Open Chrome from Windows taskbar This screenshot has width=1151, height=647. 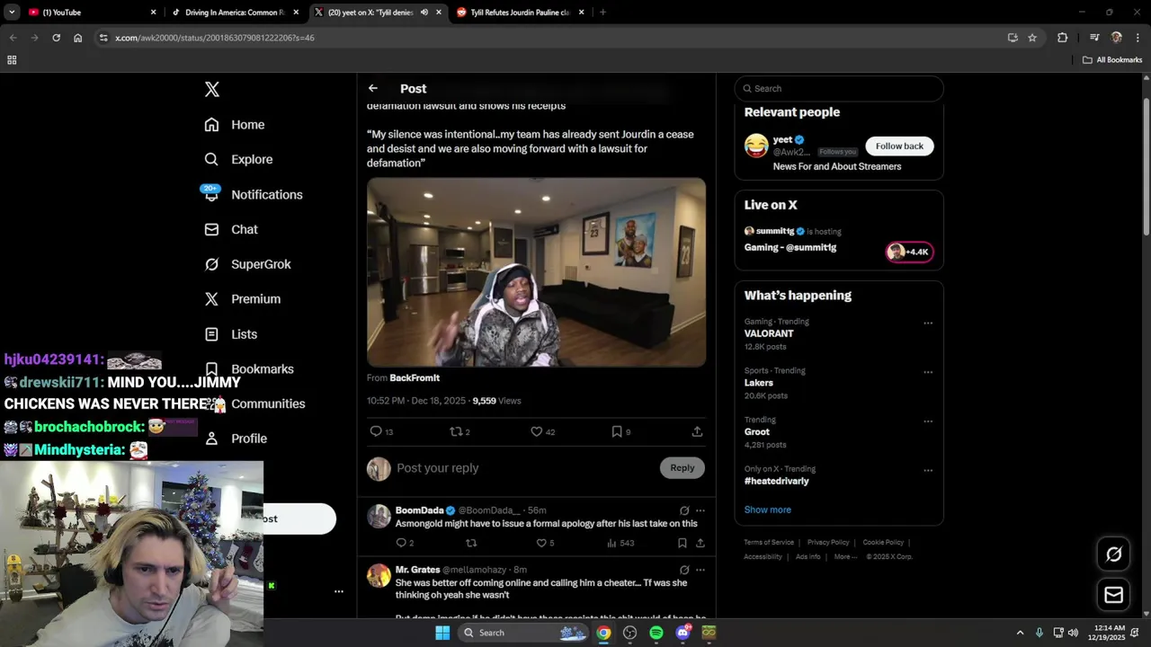603,633
